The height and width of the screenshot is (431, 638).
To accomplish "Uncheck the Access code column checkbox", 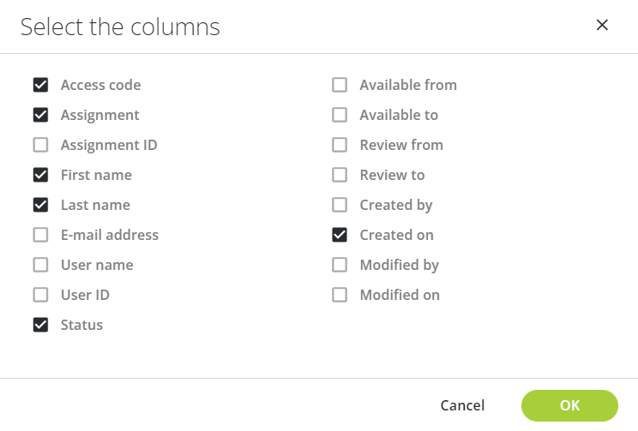I will tap(40, 85).
